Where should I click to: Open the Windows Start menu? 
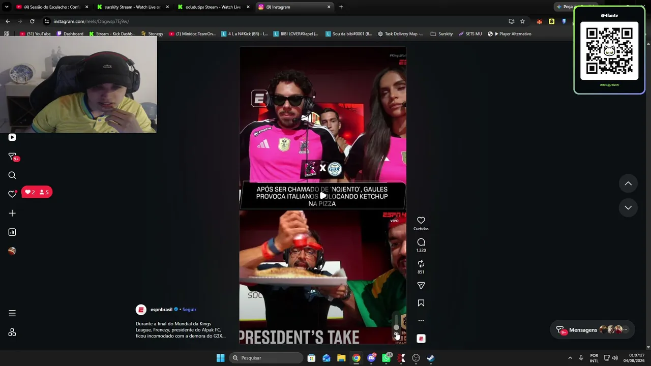click(x=220, y=358)
